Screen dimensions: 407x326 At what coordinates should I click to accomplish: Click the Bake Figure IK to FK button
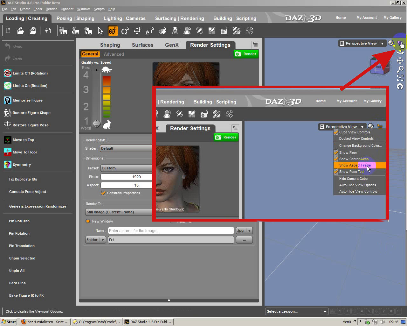click(26, 295)
